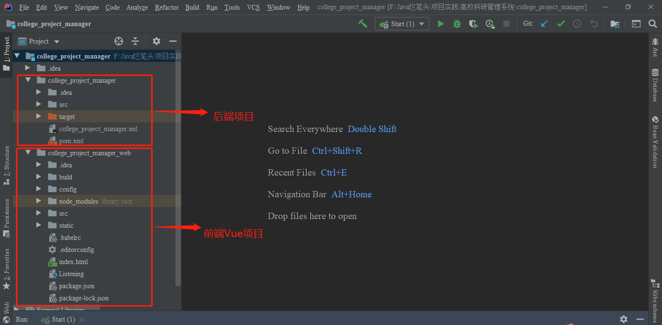This screenshot has height=325, width=662.
Task: Expand the static folder
Action: [x=39, y=225]
